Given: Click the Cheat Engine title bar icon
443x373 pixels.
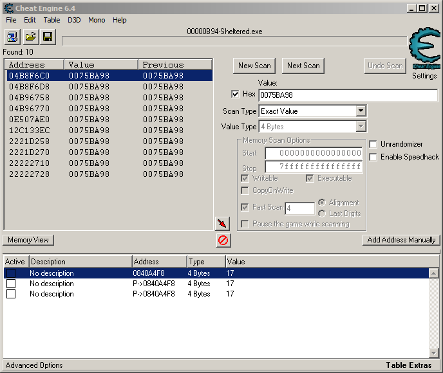Looking at the screenshot, I should (7, 8).
